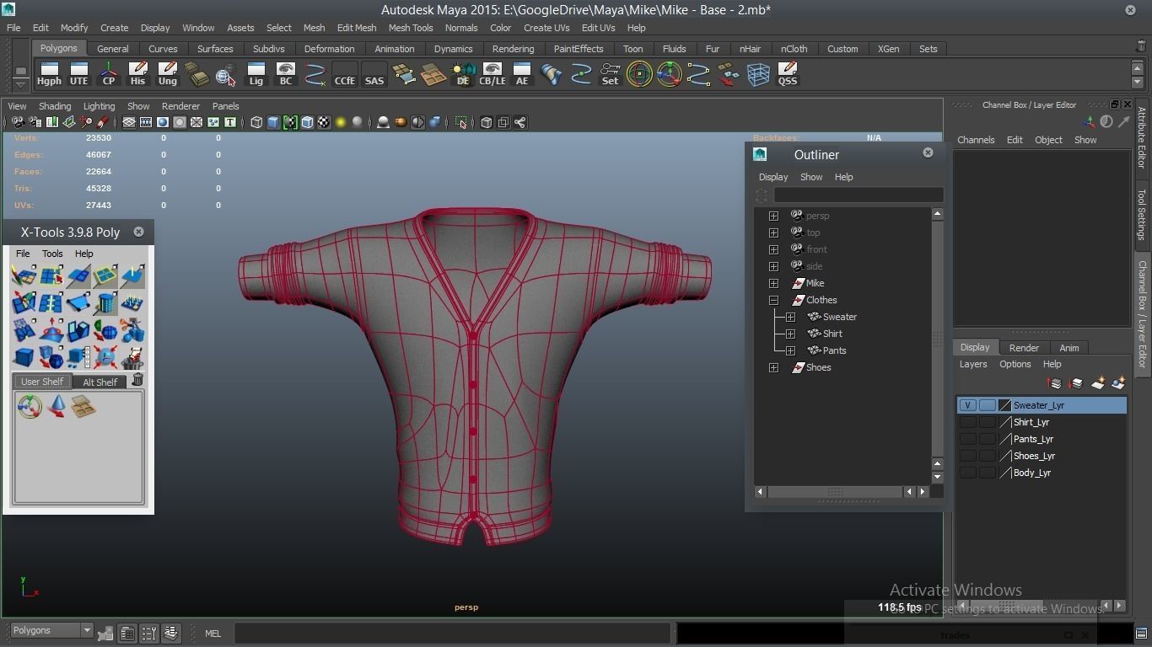Click the UTE shelf icon
This screenshot has height=647, width=1152.
point(78,74)
